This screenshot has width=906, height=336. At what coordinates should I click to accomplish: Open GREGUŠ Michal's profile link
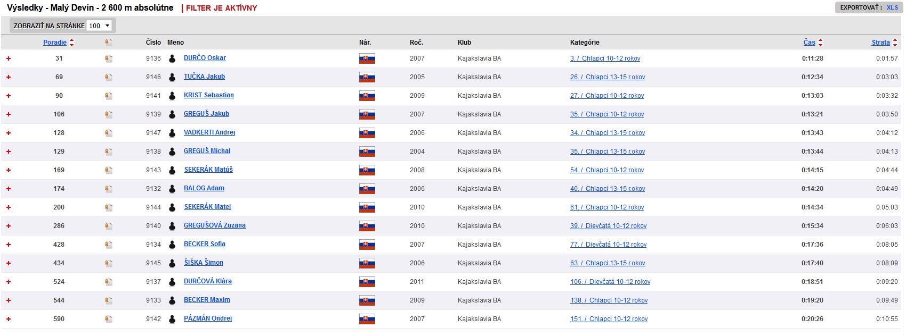(207, 151)
